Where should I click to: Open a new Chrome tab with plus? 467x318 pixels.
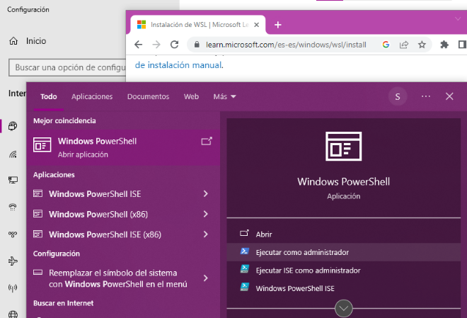[278, 25]
